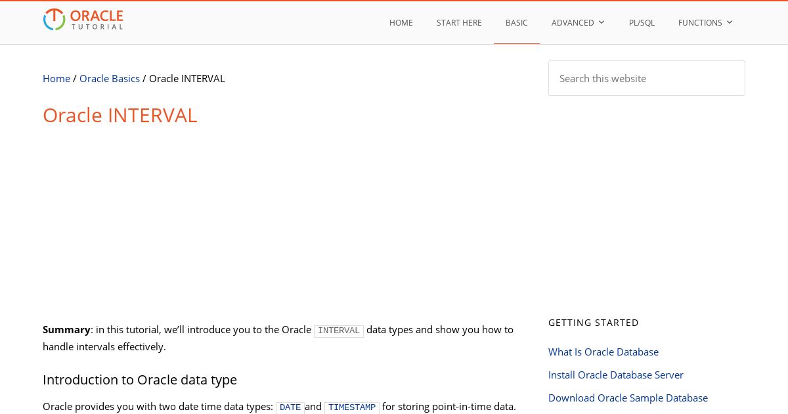788x414 pixels.
Task: Click the Oracle Tutorial logo
Action: coord(83,20)
